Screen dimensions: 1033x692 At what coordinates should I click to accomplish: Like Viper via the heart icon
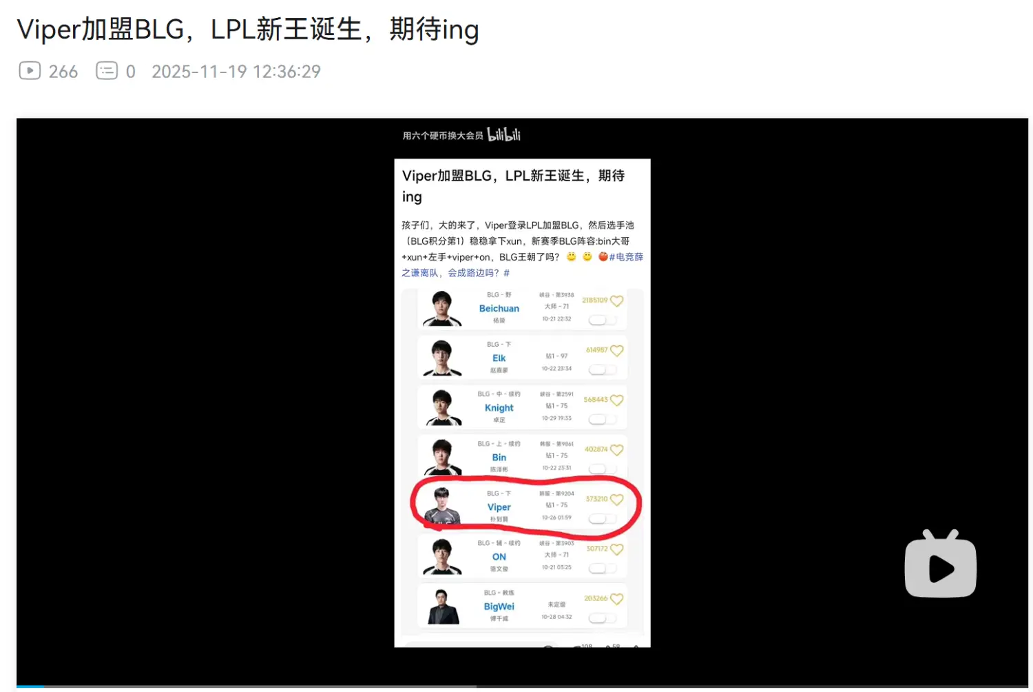click(617, 499)
